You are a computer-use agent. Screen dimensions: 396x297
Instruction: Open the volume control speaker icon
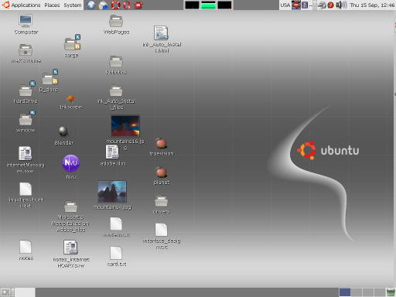tap(341, 5)
